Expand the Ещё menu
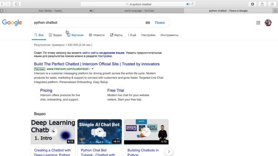278x156 pixels. [132, 35]
